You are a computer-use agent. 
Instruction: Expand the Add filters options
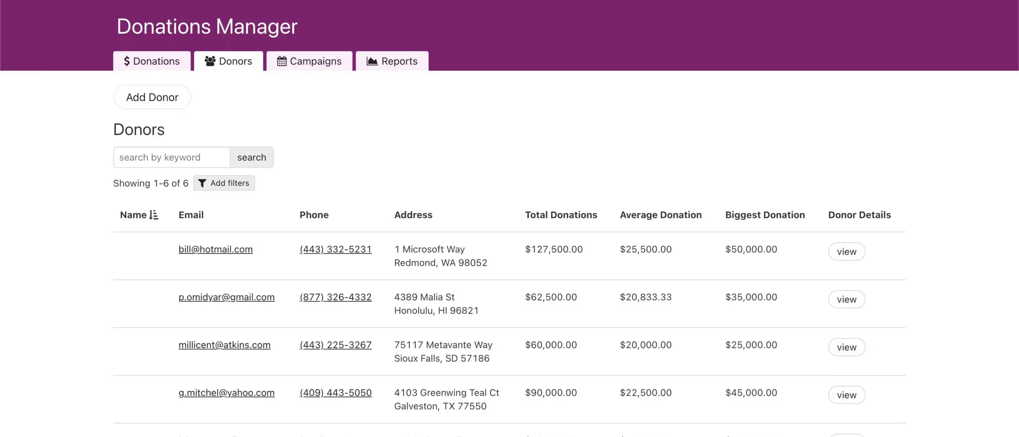coord(224,183)
